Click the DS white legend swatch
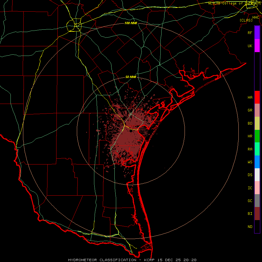Image resolution: width=262 pixels, height=262 pixels. click(257, 175)
